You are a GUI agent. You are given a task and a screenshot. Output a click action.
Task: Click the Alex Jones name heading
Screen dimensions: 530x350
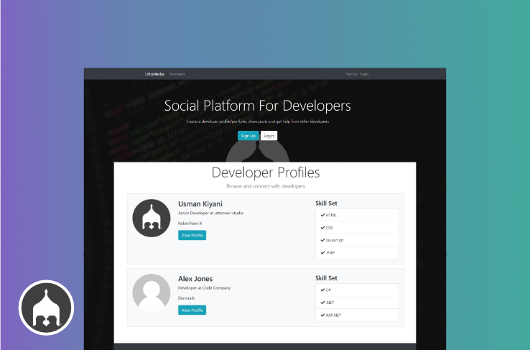[195, 279]
